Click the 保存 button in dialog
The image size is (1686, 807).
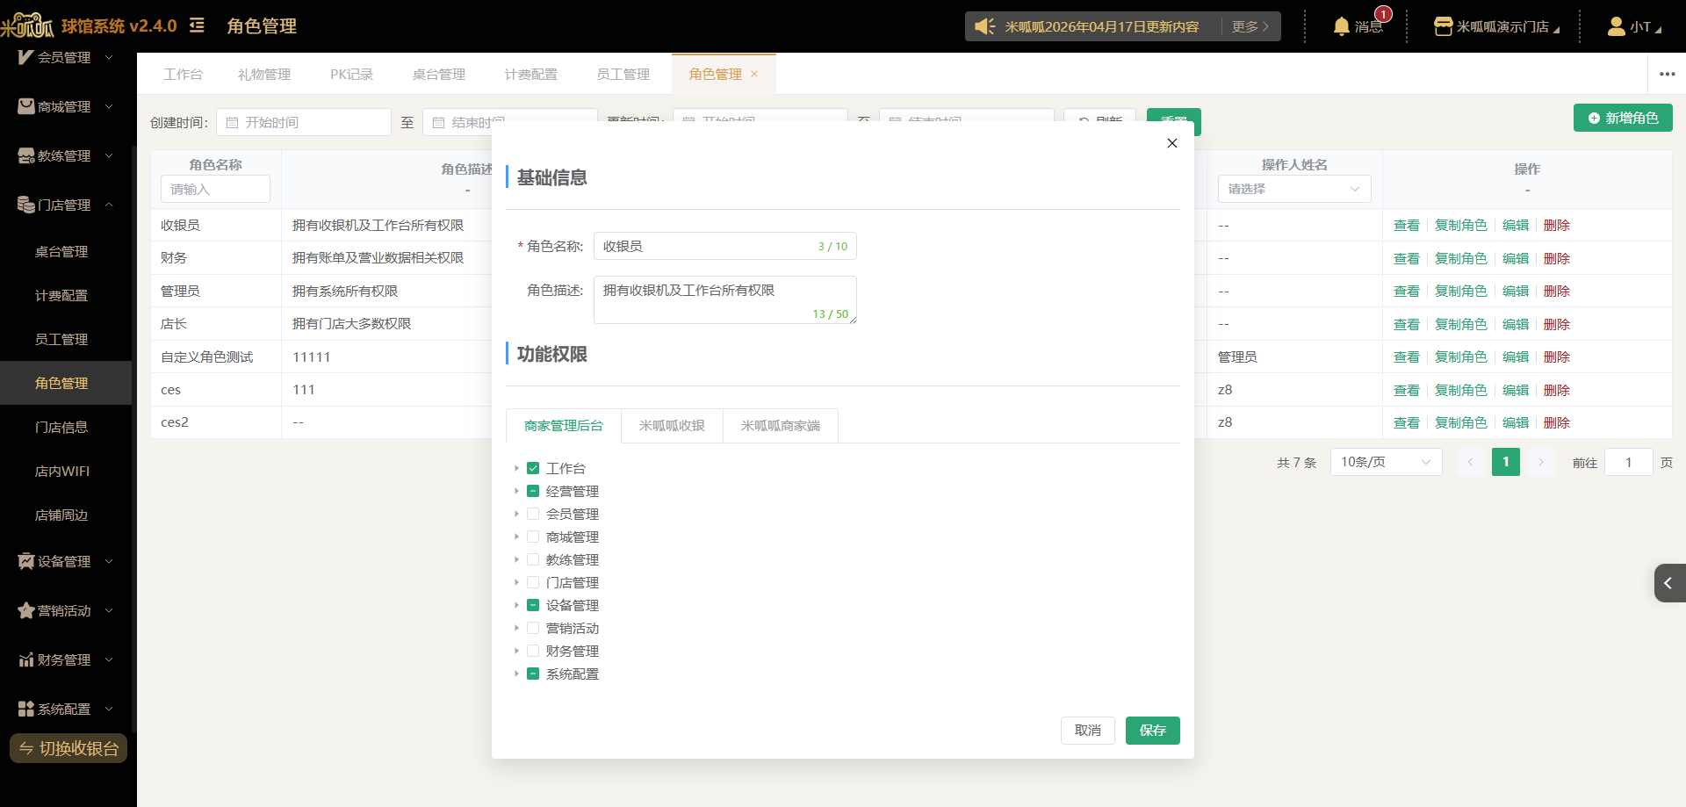click(x=1153, y=731)
